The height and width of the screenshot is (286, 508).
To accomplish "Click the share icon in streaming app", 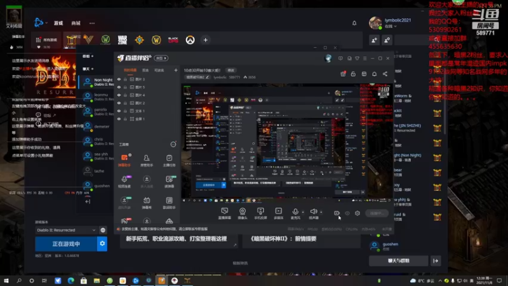I will click(x=385, y=74).
